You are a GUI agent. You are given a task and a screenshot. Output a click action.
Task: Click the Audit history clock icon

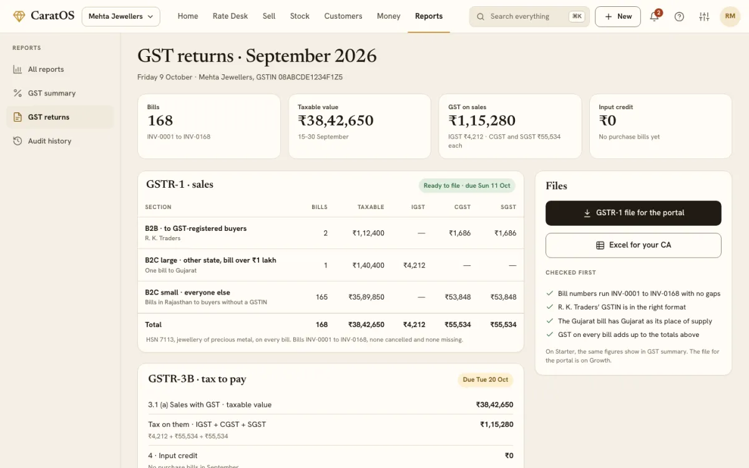click(17, 141)
